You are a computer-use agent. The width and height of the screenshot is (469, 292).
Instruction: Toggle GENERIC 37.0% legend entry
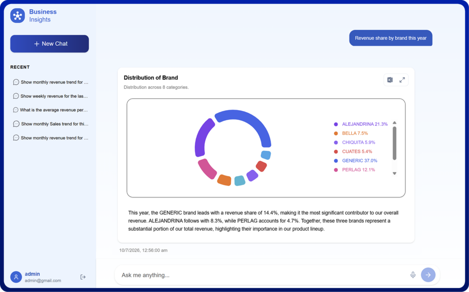(355, 161)
